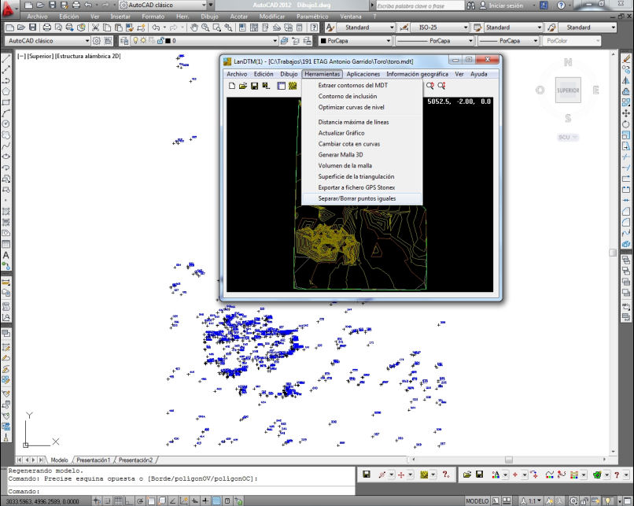Toggle Ortho Mode in status bar

[129, 501]
